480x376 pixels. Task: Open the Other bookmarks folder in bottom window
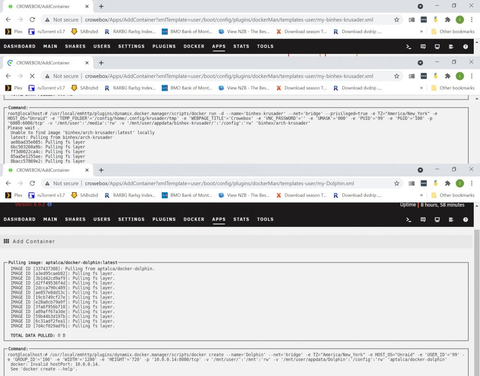(x=453, y=195)
